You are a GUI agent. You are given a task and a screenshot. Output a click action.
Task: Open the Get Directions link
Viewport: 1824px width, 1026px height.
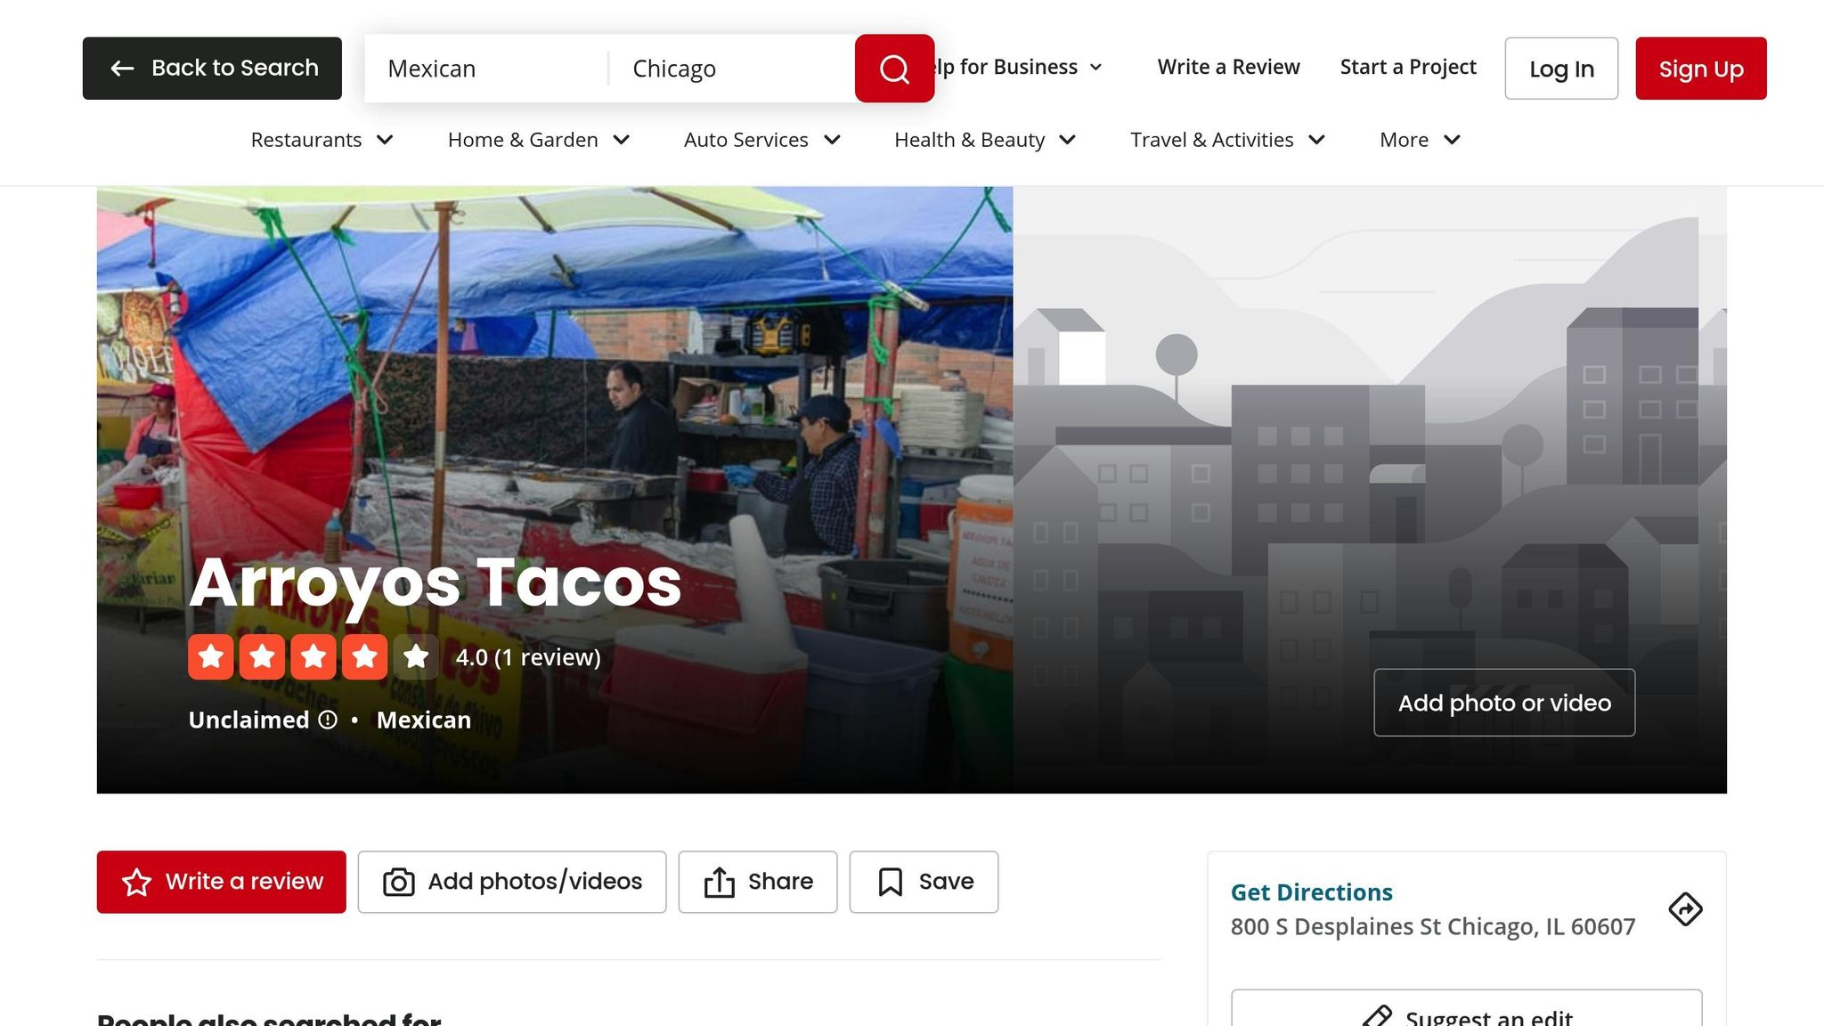[x=1311, y=892]
